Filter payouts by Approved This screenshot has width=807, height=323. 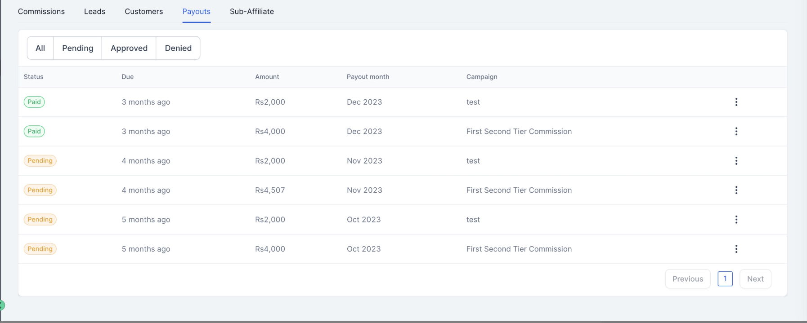pos(129,48)
